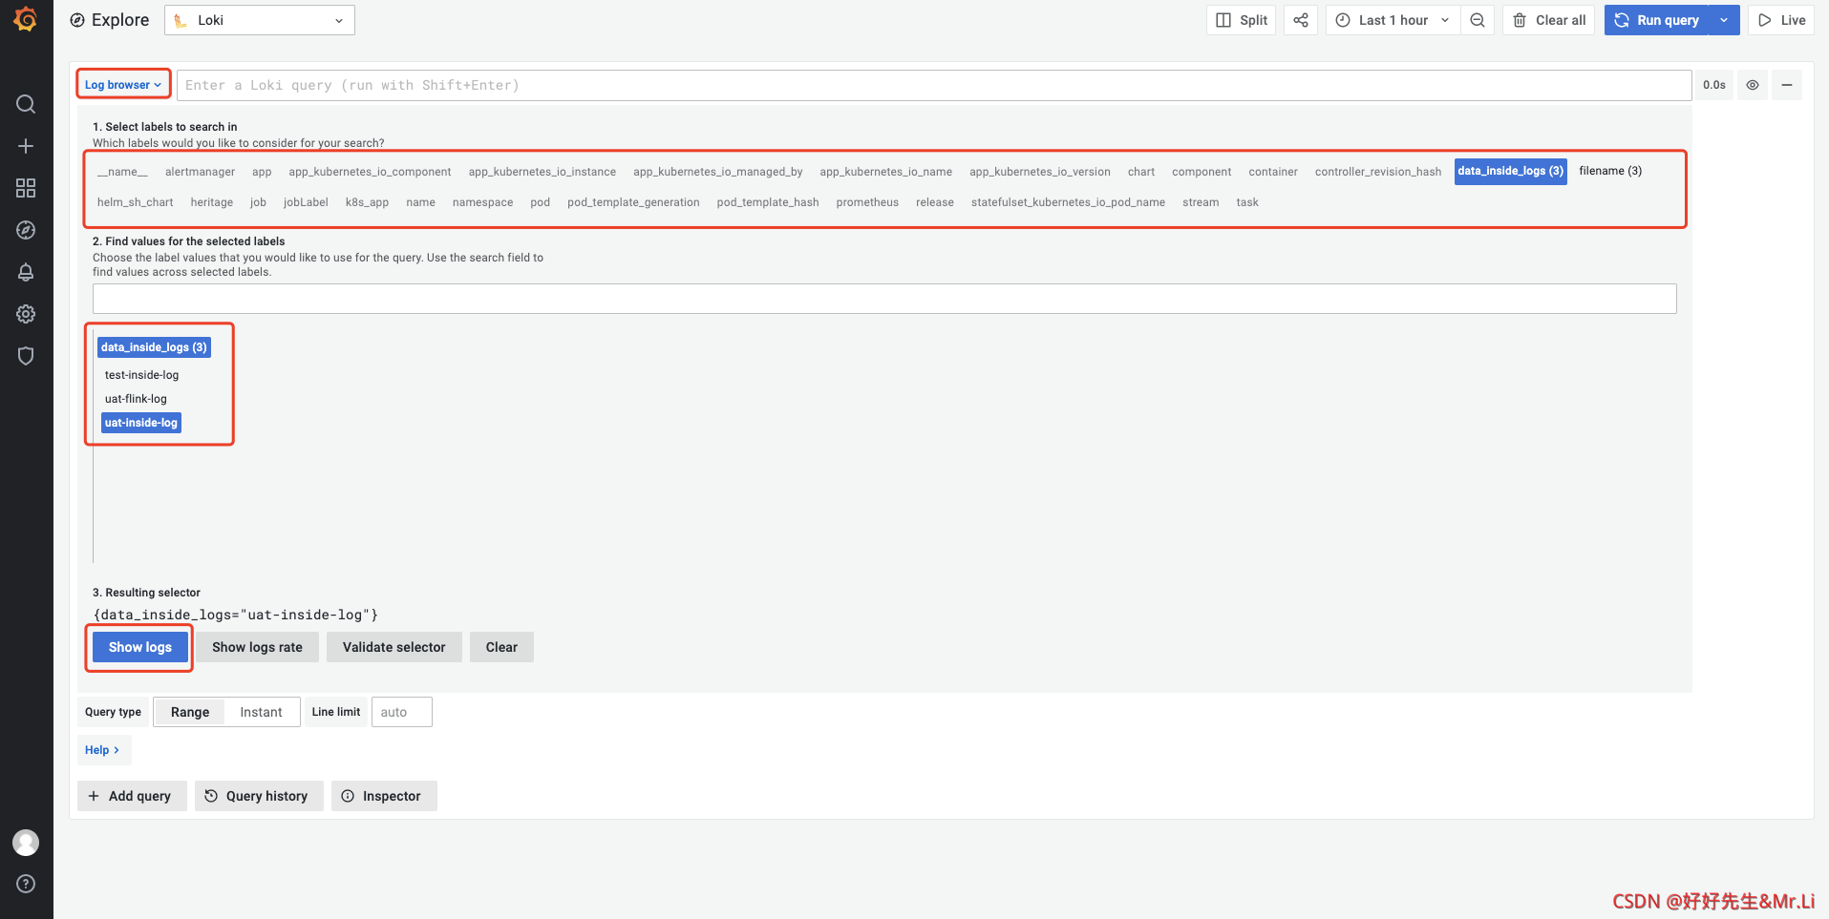Select the app_kubernetes_io_name label
Screen dimensions: 1829x919
[886, 172]
